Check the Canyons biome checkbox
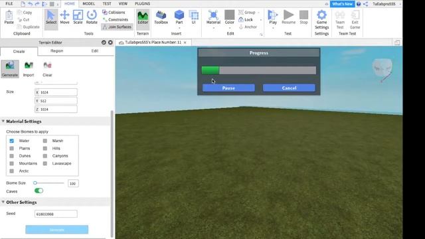 pos(45,156)
